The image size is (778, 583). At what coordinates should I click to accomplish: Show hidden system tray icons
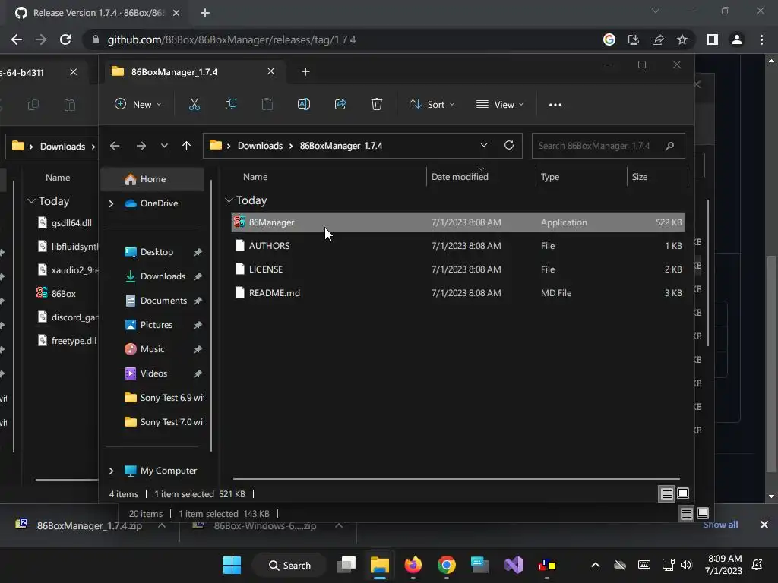(x=596, y=565)
